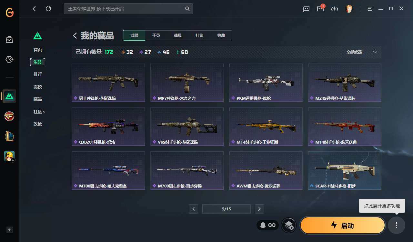
Task: Switch to the 干员 tab
Action: pos(156,35)
